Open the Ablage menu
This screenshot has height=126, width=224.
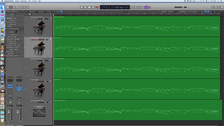point(17,1)
